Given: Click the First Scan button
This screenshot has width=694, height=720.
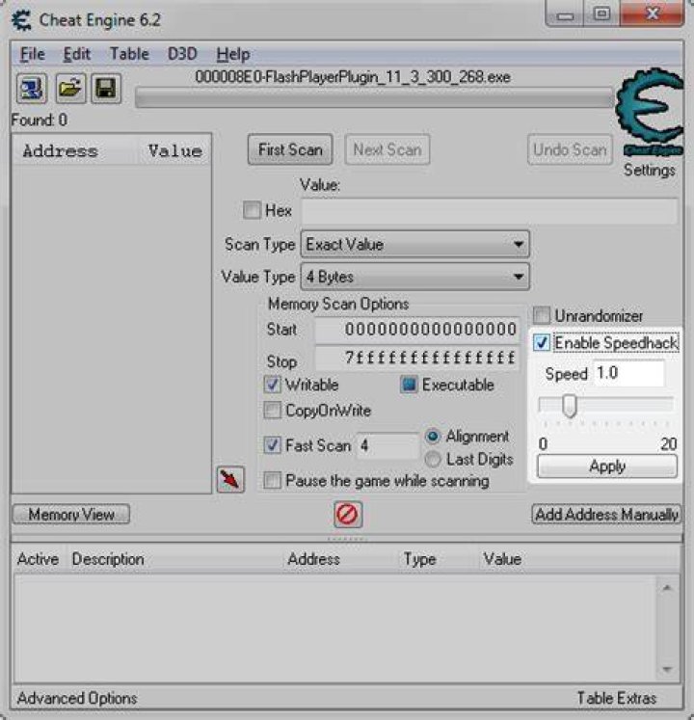Looking at the screenshot, I should click(x=290, y=149).
